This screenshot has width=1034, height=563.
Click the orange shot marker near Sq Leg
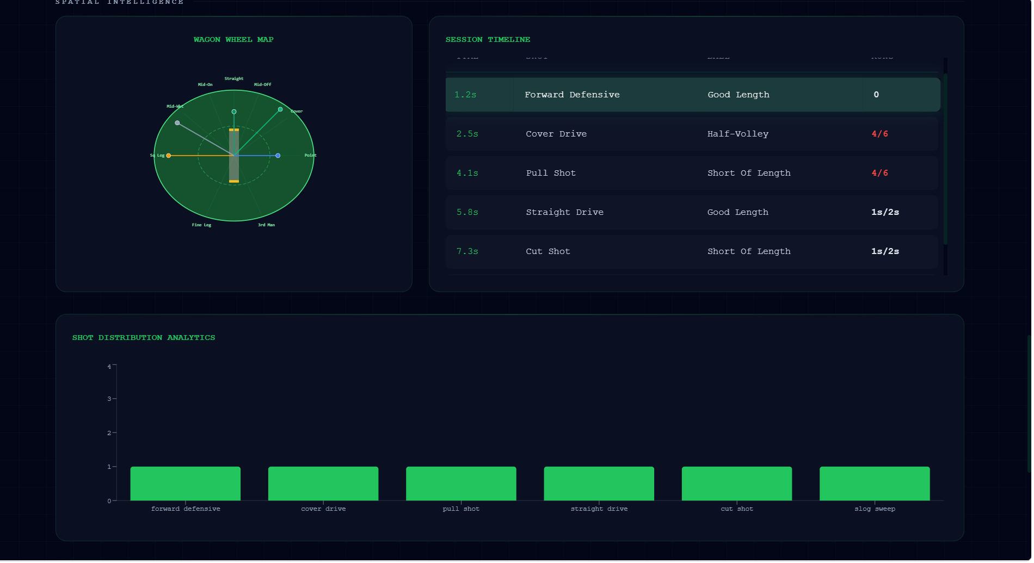pos(169,156)
